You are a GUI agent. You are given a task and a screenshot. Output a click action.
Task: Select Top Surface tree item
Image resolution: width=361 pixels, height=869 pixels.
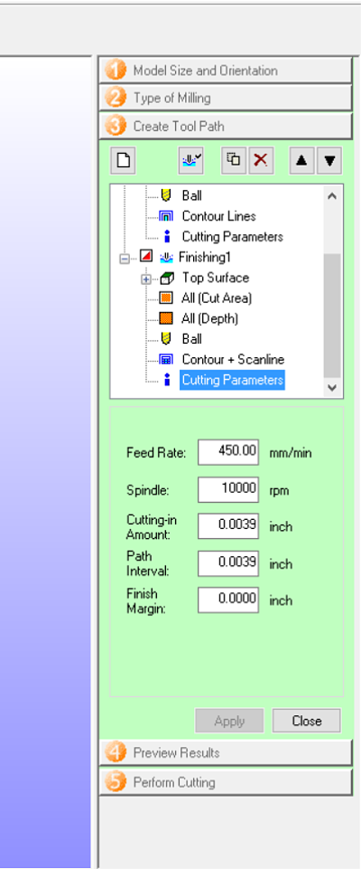tap(216, 278)
